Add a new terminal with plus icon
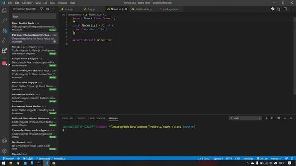296x166 pixels. [266, 118]
